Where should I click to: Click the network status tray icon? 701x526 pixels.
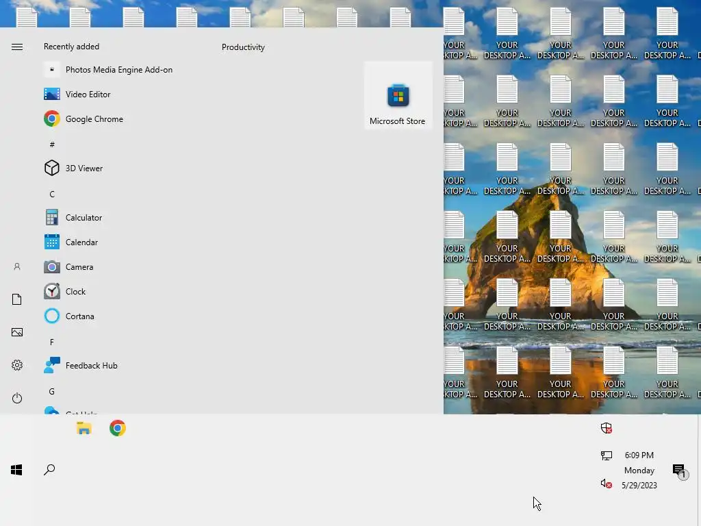[607, 455]
